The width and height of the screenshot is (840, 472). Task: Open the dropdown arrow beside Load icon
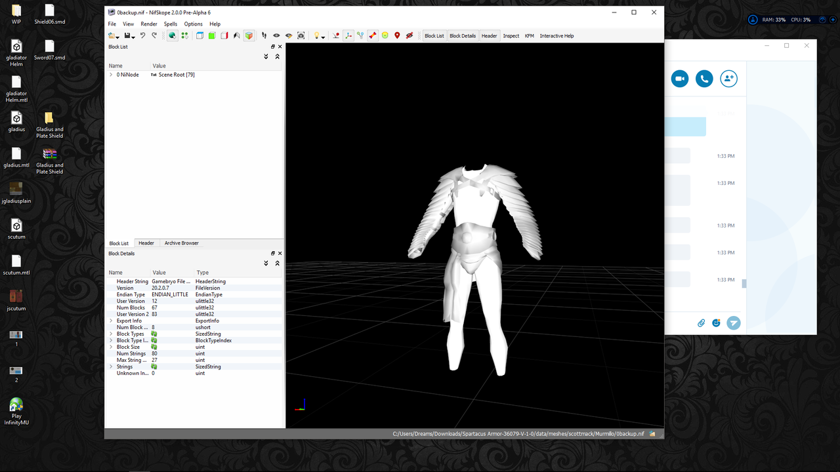[118, 37]
